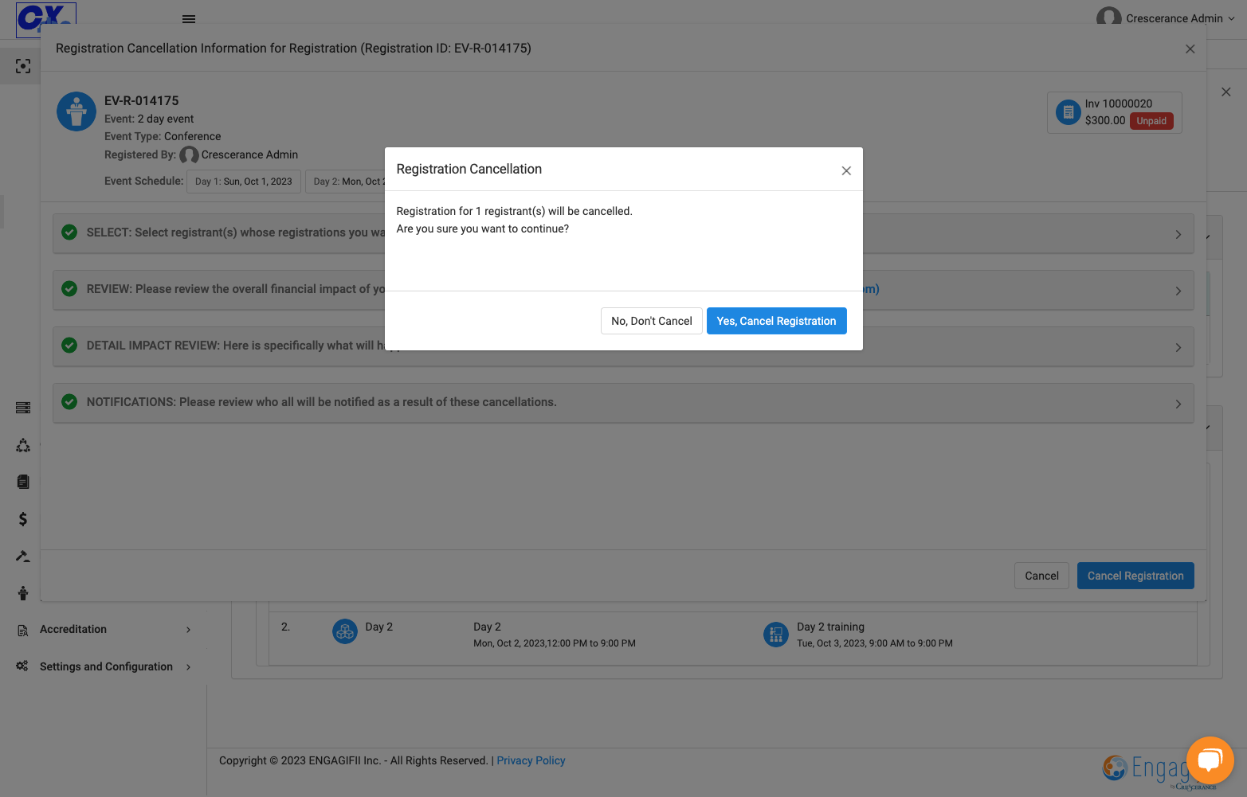Click the scan/focus sidebar icon

point(23,66)
